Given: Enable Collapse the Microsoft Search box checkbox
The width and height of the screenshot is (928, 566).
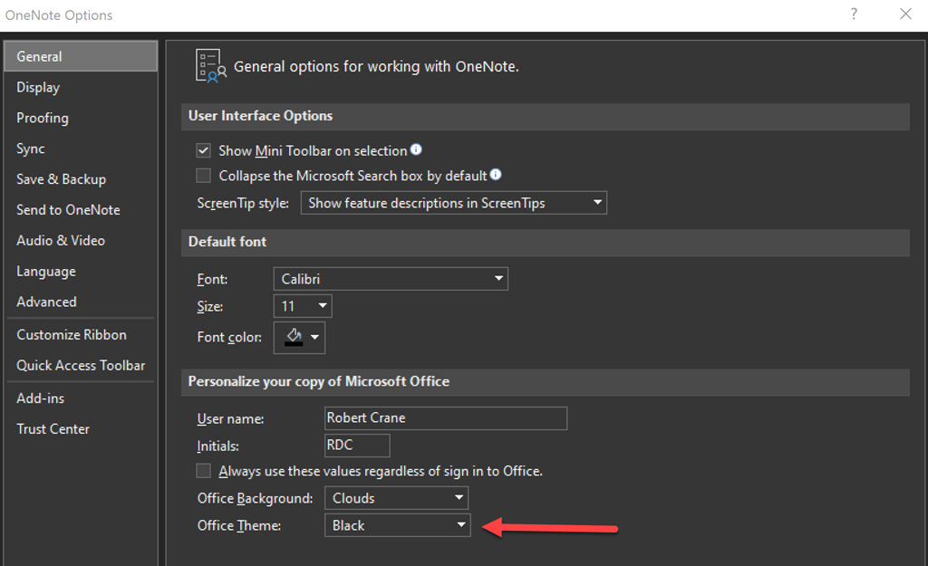Looking at the screenshot, I should [x=203, y=176].
